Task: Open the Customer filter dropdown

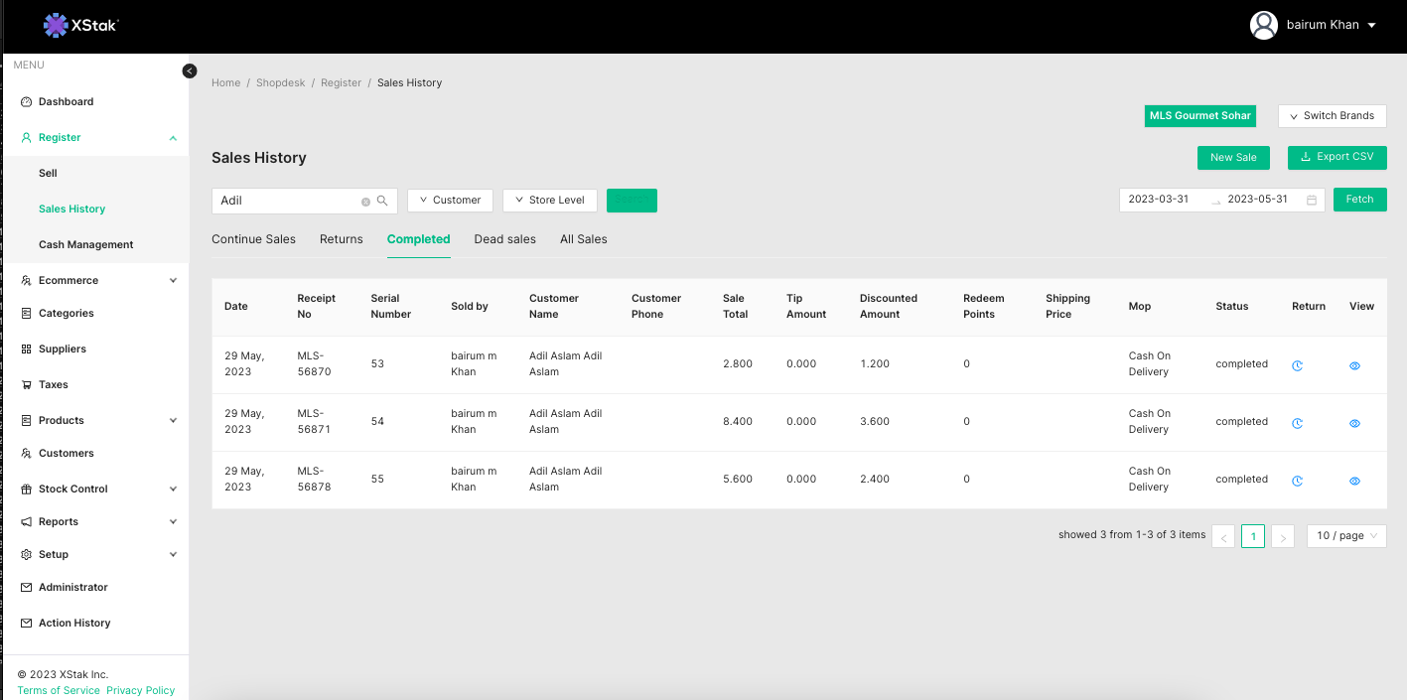Action: (x=450, y=201)
